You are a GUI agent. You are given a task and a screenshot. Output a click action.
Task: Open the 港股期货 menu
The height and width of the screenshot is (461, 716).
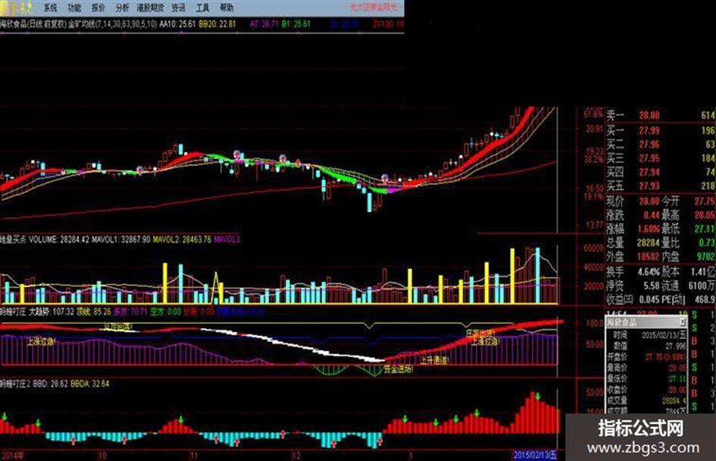(150, 8)
